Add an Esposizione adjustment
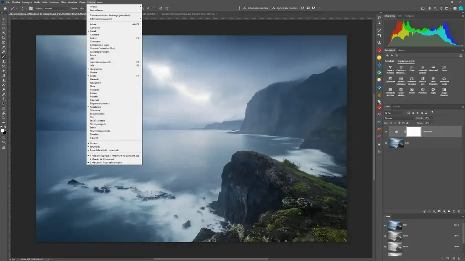Screen dimensions: 465x261 pos(390,80)
